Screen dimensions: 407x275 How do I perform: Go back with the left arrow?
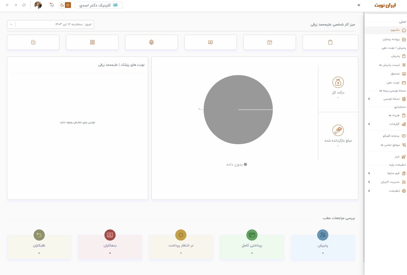tap(7, 5)
